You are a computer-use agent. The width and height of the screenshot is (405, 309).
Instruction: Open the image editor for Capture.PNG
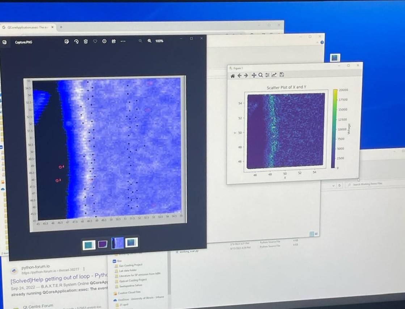pos(67,41)
